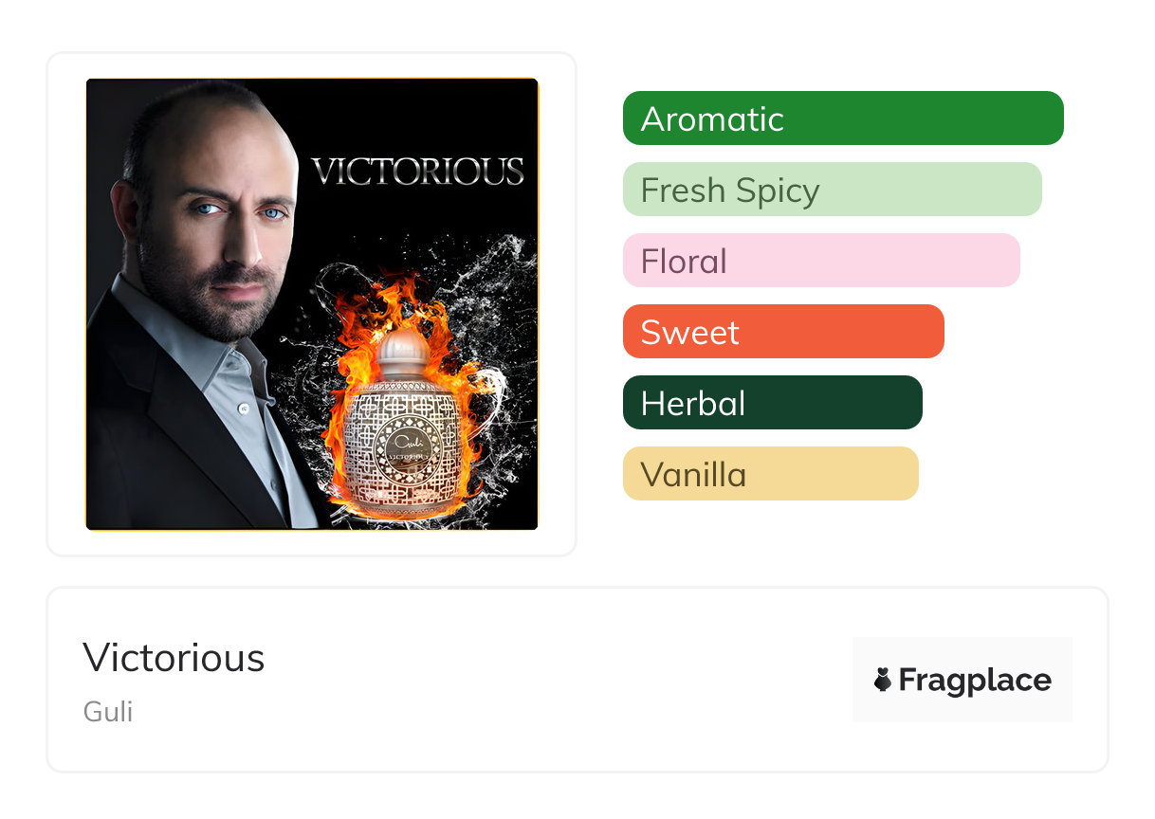Open the Victorious fragrance title
The image size is (1155, 819).
174,657
